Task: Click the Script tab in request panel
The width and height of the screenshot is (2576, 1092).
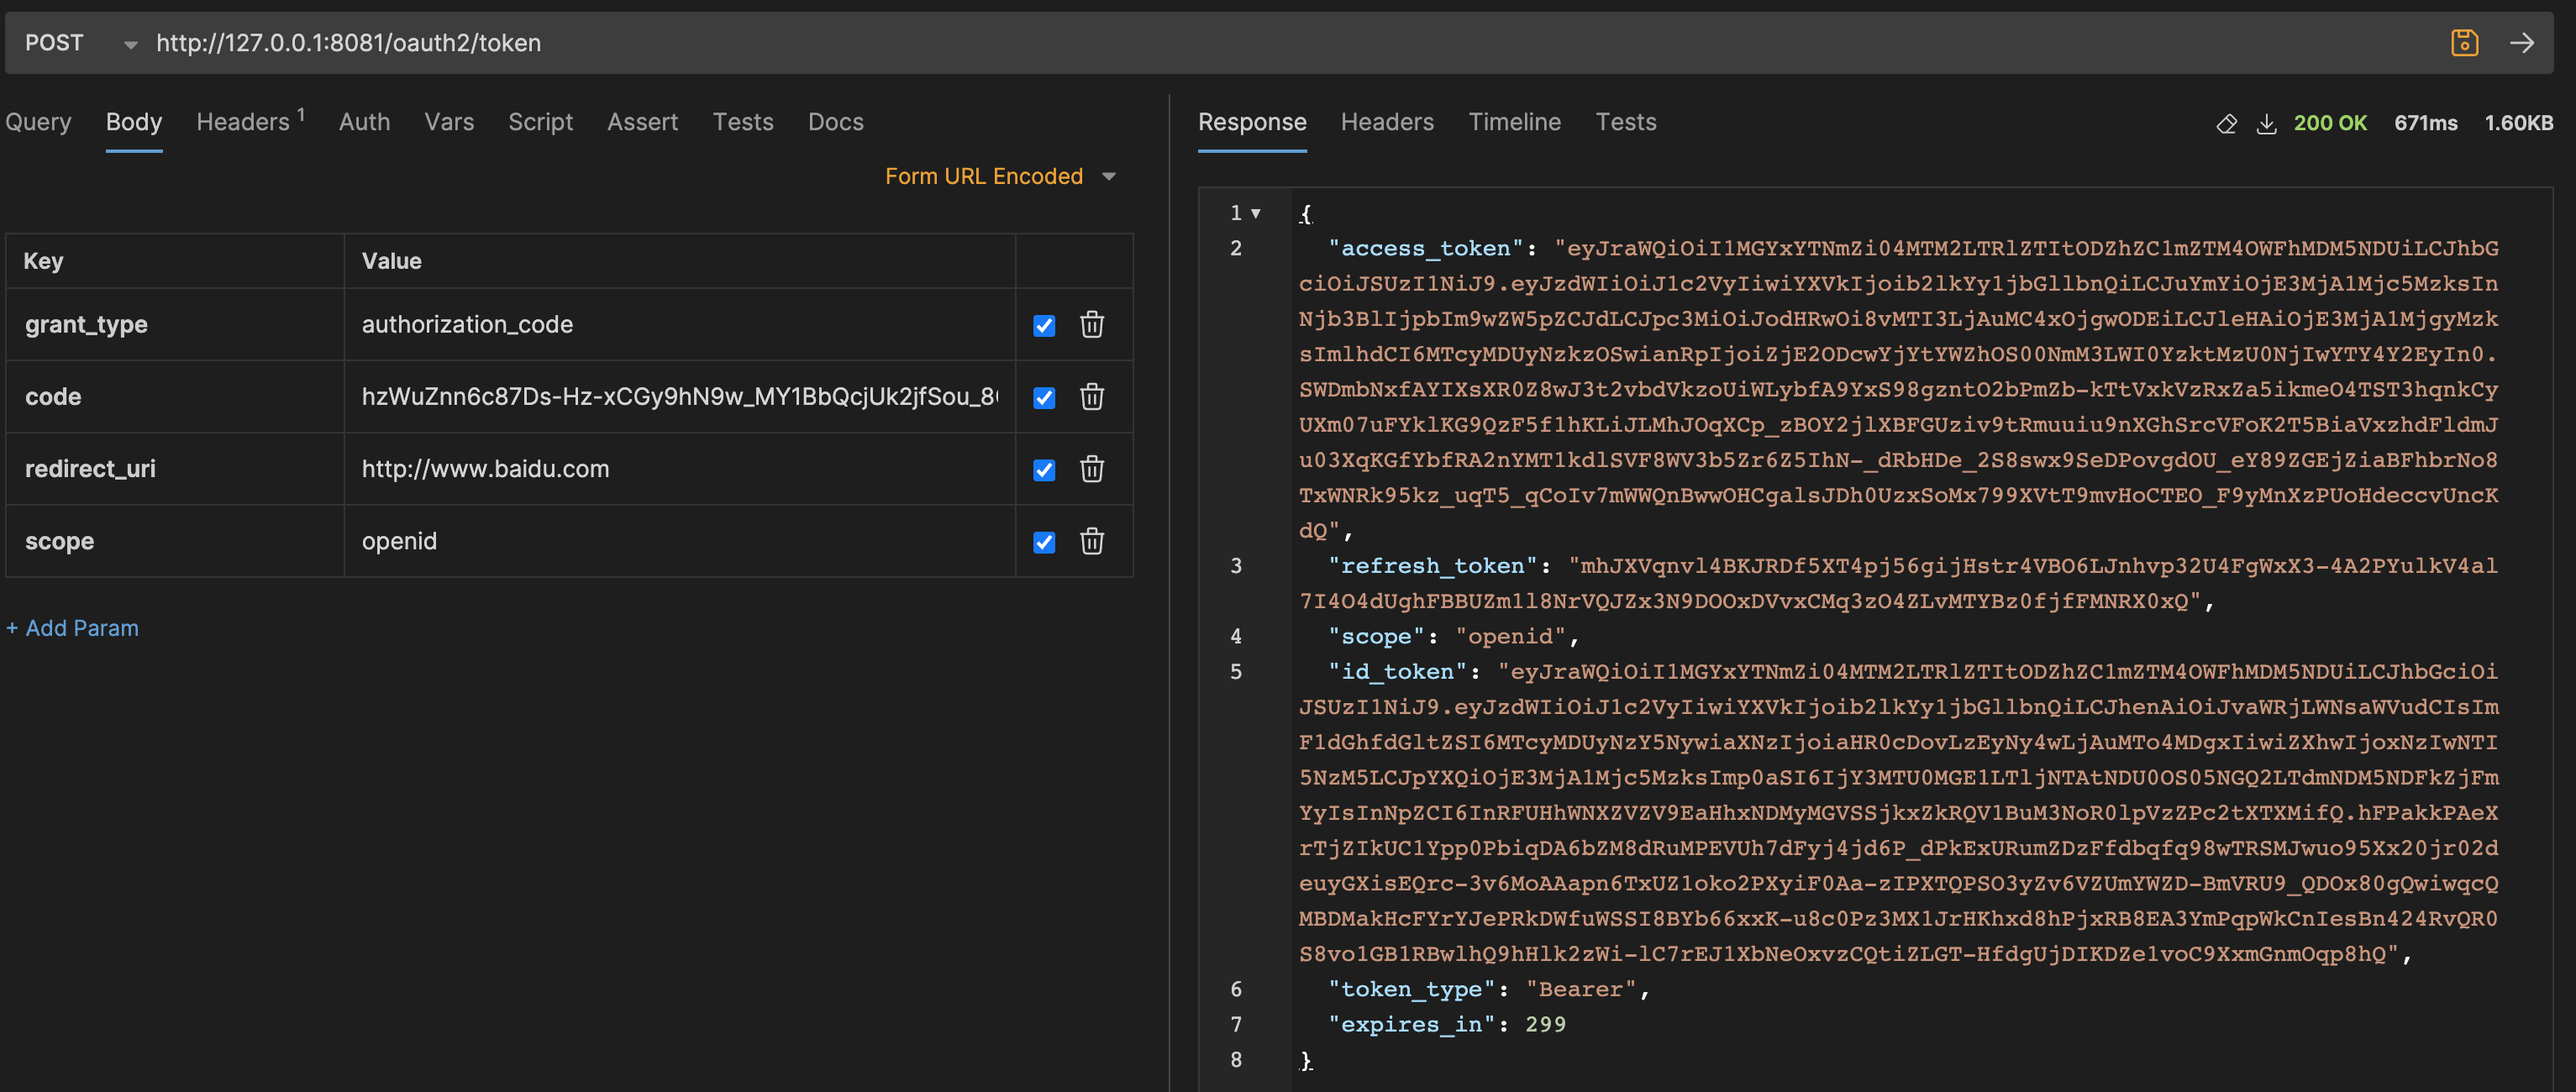Action: (540, 122)
